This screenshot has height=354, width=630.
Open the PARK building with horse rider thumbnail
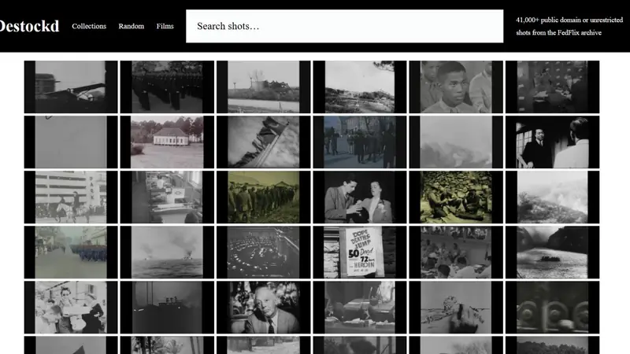(71, 197)
